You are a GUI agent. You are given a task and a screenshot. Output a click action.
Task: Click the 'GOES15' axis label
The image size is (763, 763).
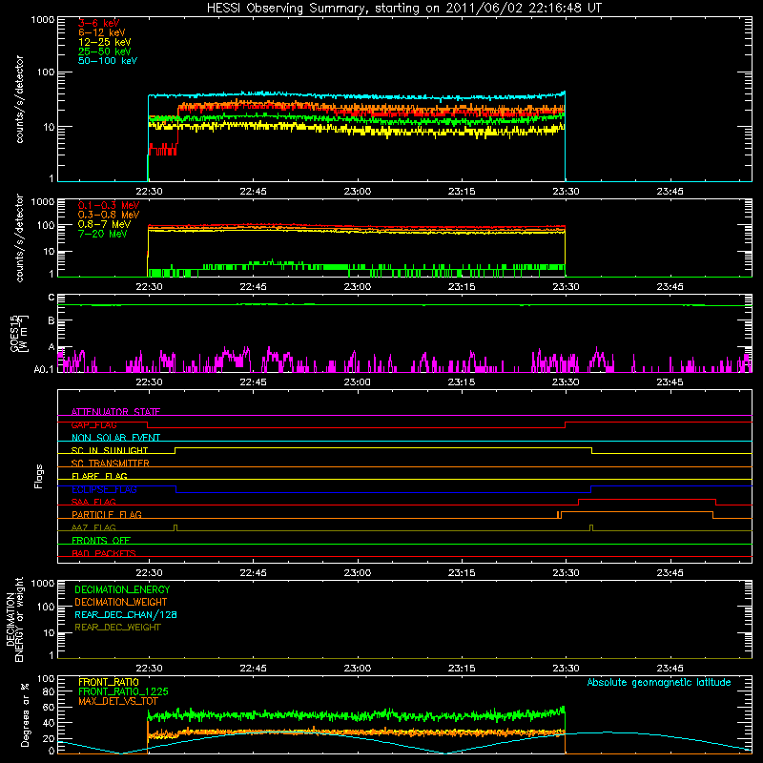(x=14, y=333)
